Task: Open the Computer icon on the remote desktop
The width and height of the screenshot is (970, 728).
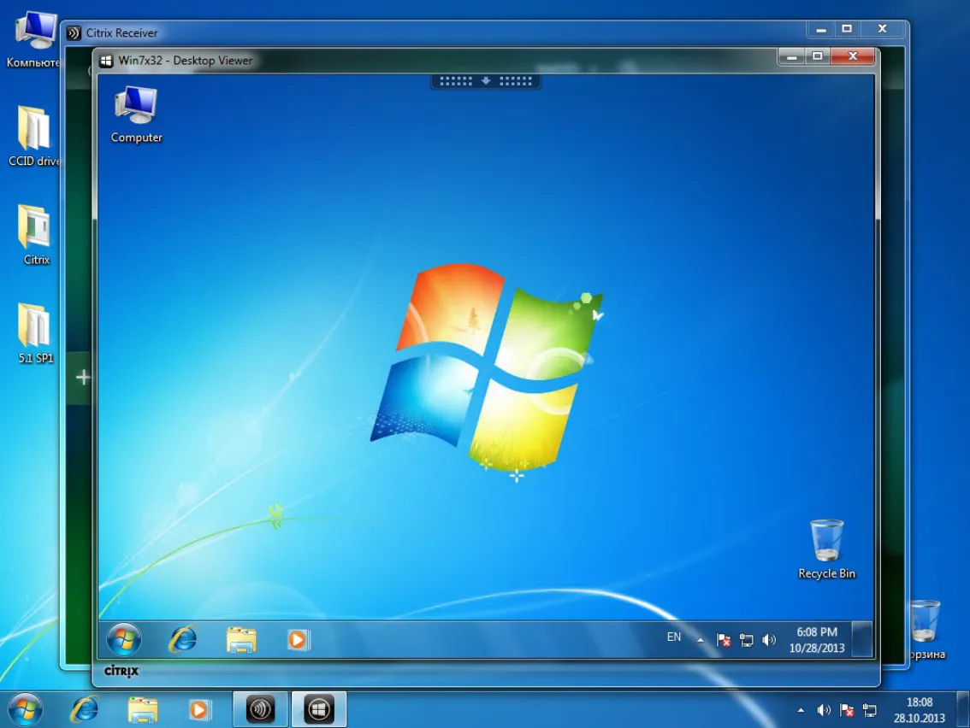Action: pyautogui.click(x=136, y=114)
